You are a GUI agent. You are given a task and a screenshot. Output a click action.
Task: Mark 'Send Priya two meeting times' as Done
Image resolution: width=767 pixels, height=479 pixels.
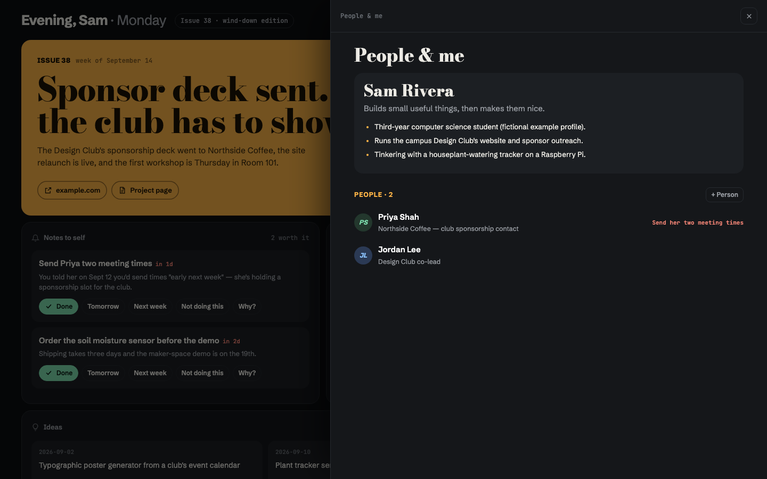coord(59,307)
